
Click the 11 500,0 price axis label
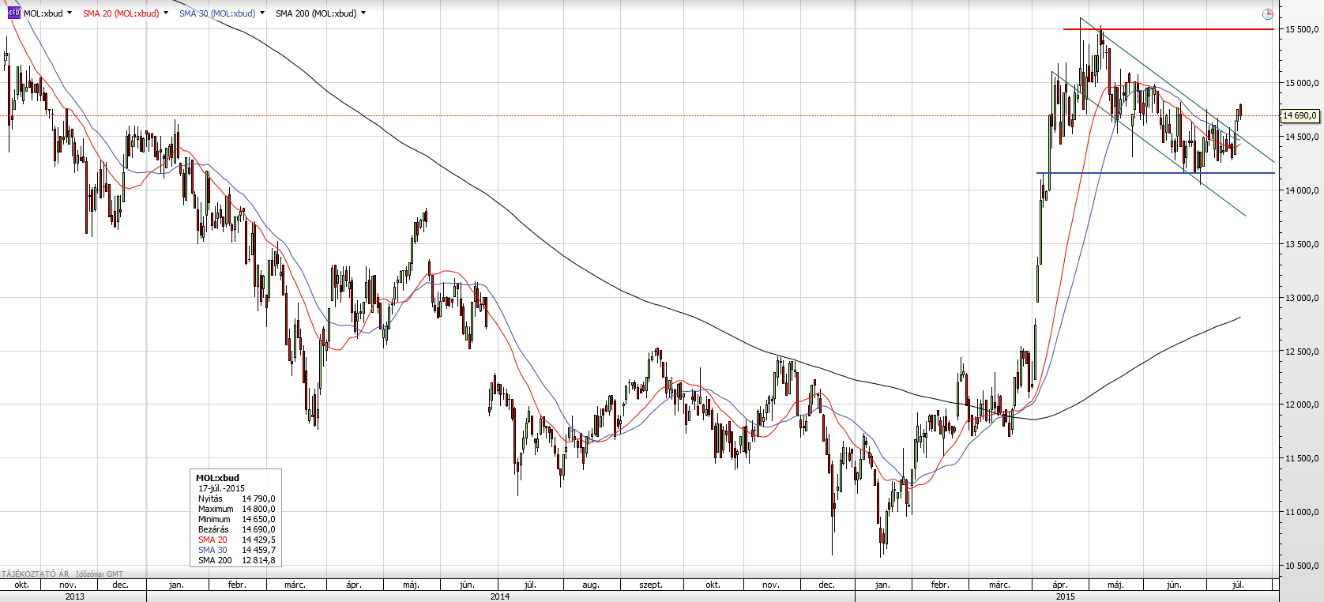coord(1302,458)
